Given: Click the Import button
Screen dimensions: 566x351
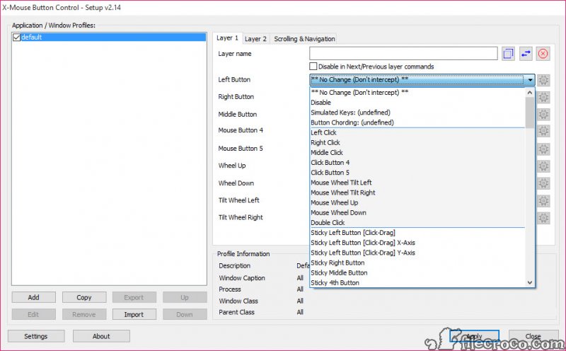Looking at the screenshot, I should coord(134,314).
